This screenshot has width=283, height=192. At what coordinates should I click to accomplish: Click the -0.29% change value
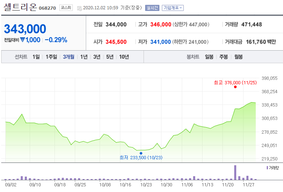[56, 40]
